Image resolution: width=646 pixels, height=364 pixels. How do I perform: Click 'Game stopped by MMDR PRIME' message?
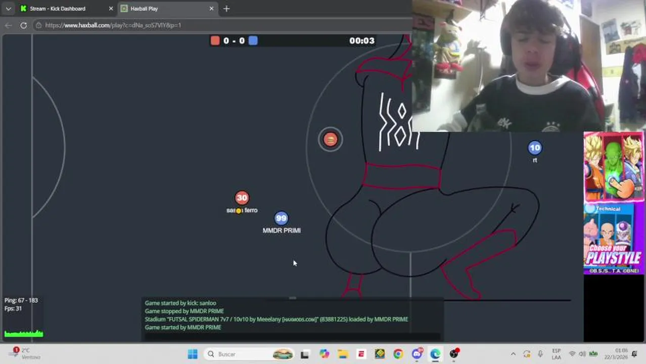[184, 311]
